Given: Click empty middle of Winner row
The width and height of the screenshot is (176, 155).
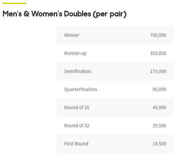Looking at the screenshot, I should [115, 35].
